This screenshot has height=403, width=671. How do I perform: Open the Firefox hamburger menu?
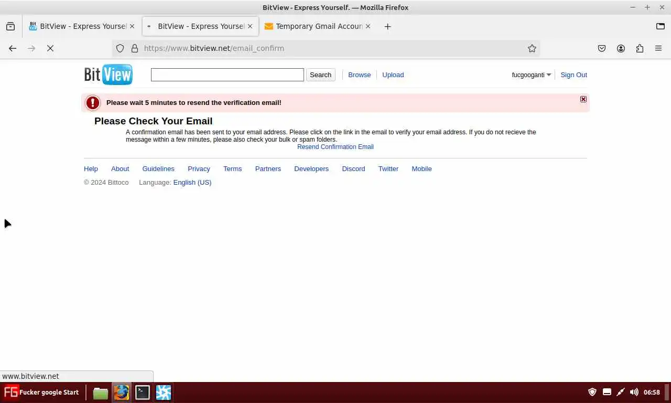[658, 48]
